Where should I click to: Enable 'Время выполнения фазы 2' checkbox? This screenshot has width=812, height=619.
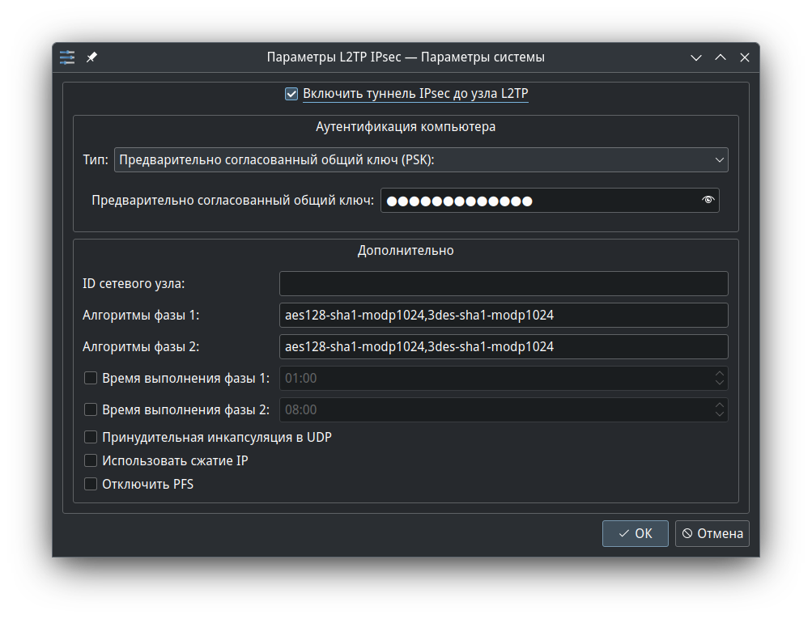91,409
